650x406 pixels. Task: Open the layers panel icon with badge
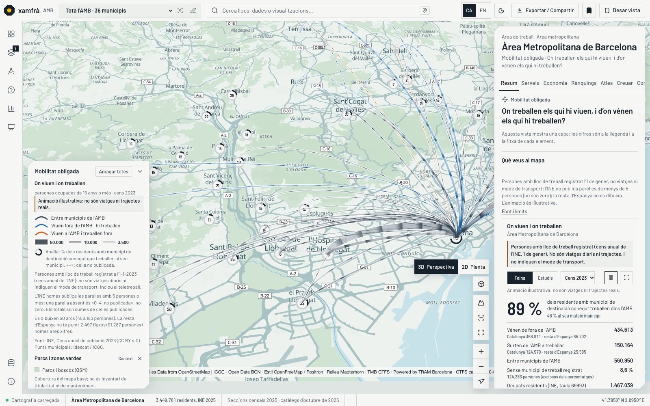pyautogui.click(x=11, y=52)
